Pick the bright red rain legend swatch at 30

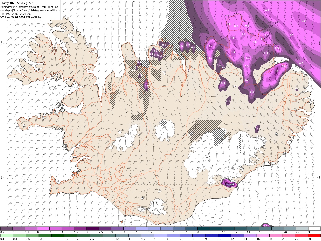click(314, 236)
